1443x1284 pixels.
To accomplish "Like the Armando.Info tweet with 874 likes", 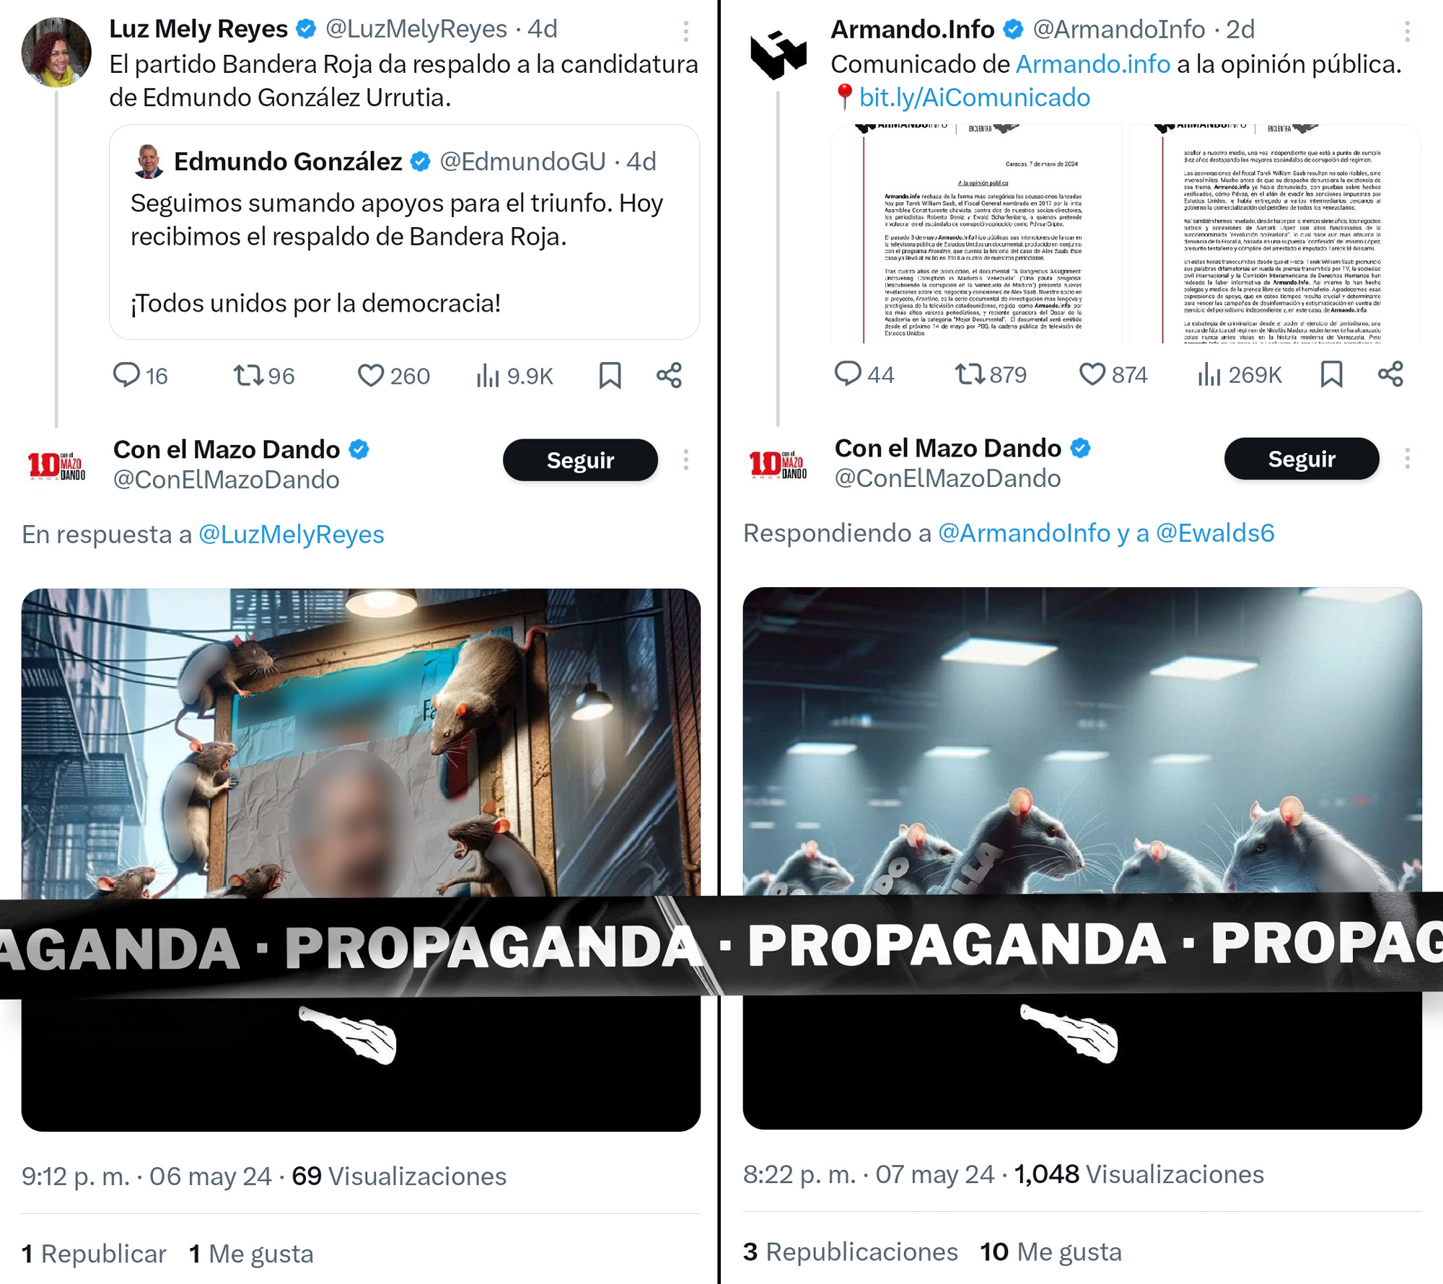I will (x=1092, y=374).
